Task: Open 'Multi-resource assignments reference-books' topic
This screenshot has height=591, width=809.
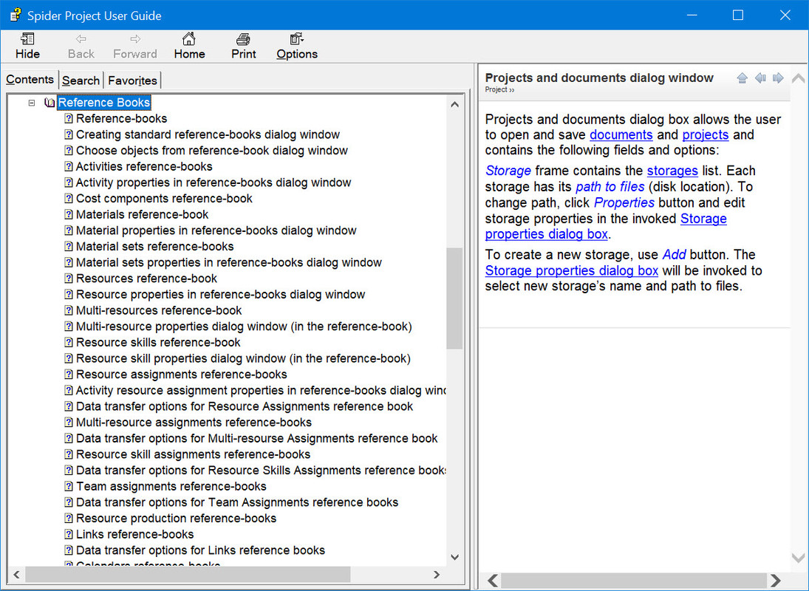Action: tap(194, 423)
